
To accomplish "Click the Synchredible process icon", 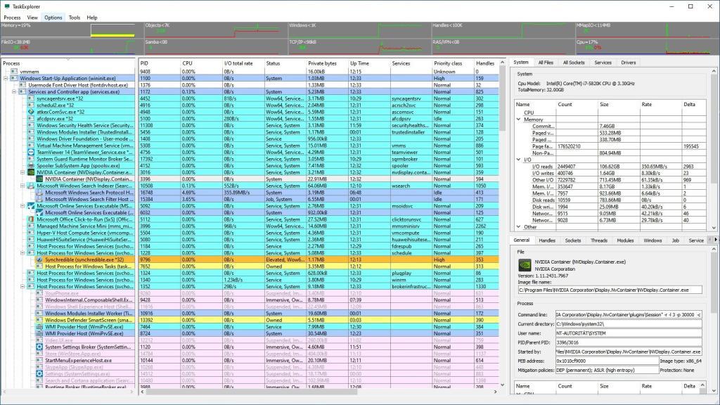I will (x=39, y=260).
